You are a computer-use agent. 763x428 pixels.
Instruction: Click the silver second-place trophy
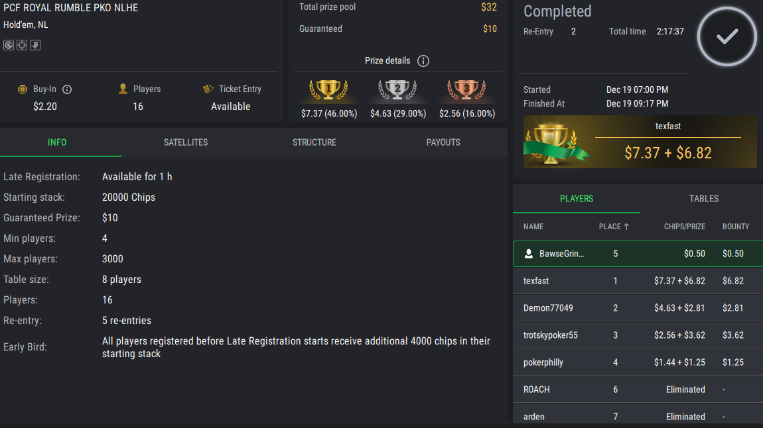click(x=397, y=89)
